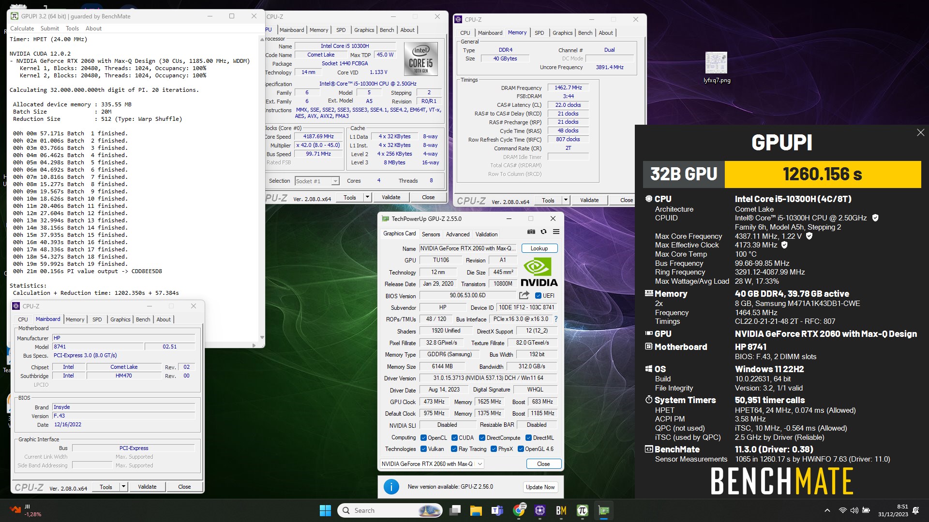Screen dimensions: 929x522
Task: Expand Tools dropdown arrow in CPU-Z Memory window
Action: point(566,200)
